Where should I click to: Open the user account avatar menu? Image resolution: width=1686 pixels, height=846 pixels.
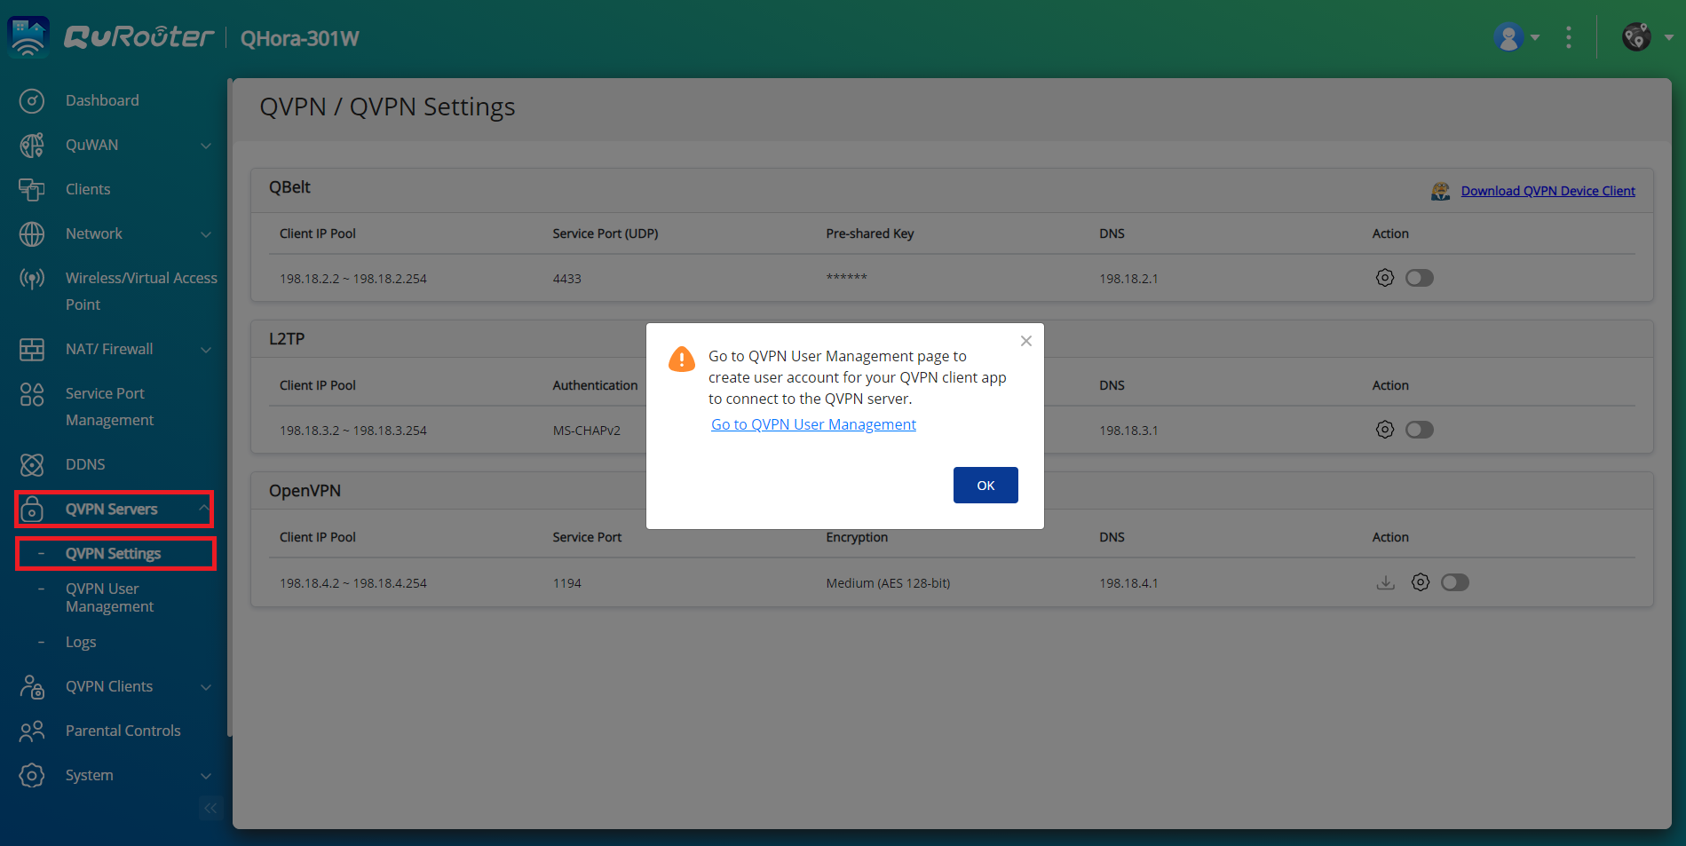point(1508,37)
